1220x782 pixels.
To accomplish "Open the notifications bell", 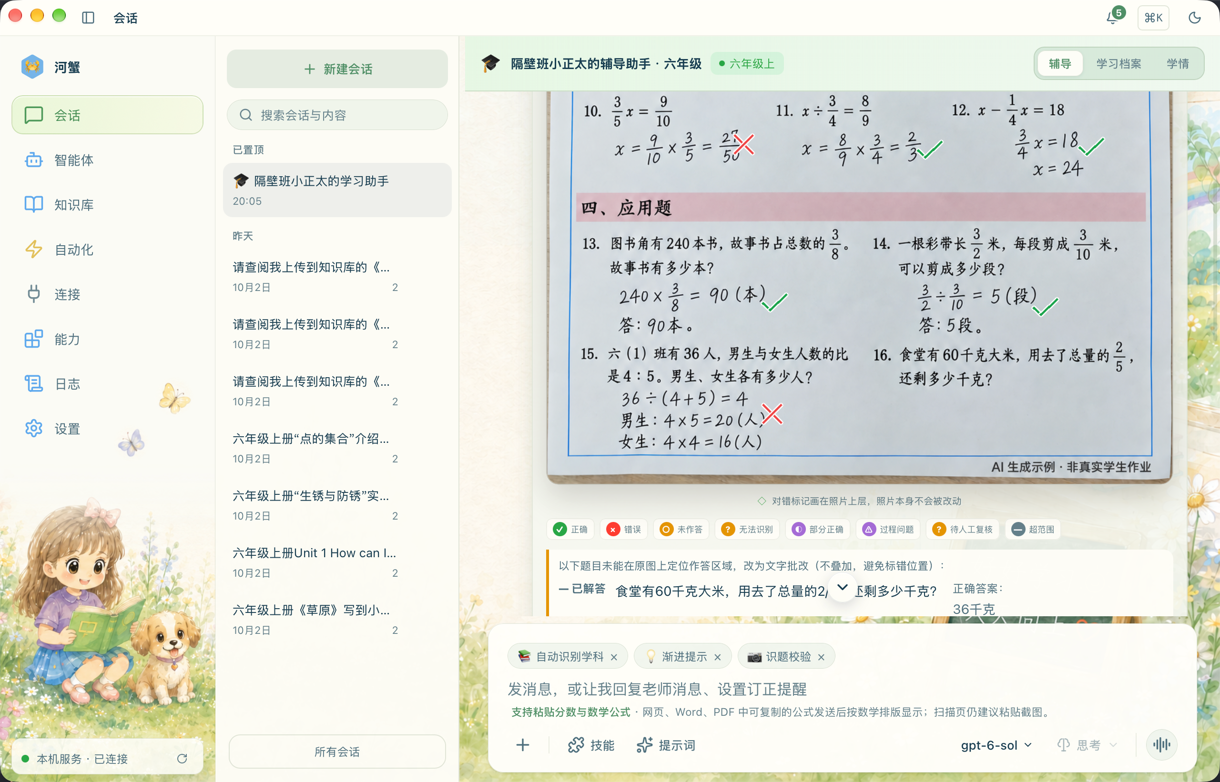I will 1113,18.
